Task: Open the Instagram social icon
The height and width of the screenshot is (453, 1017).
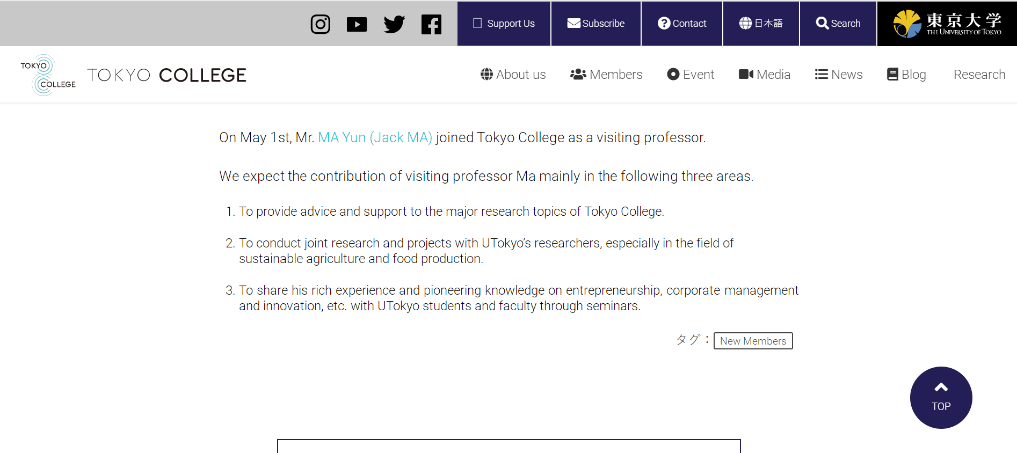Action: [x=321, y=24]
